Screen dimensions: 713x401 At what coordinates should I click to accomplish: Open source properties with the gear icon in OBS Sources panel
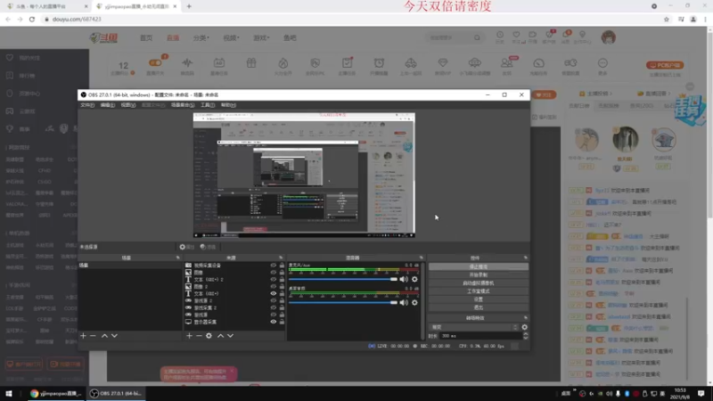coord(209,336)
